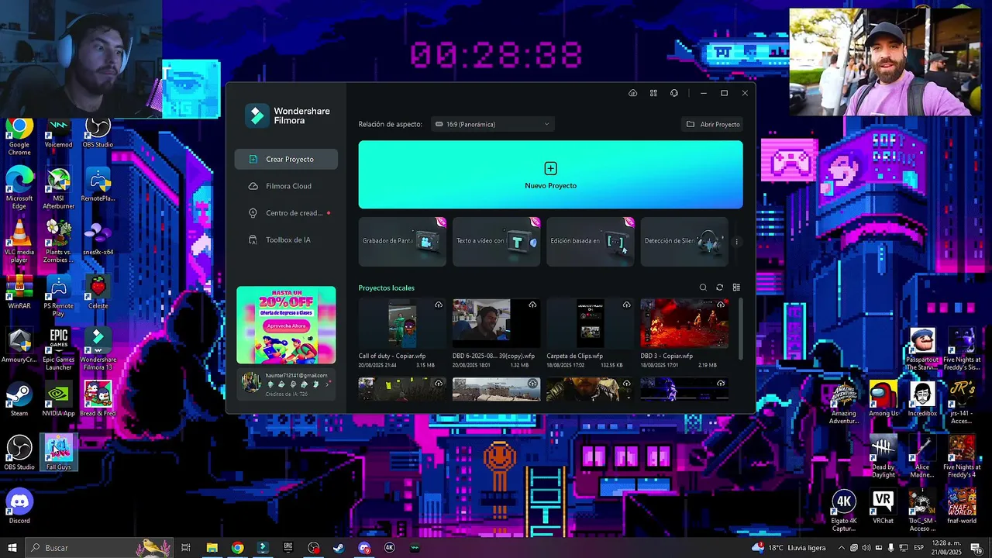Upload DBD 6-2025 copy project to cloud
Viewport: 992px width, 558px height.
pos(532,305)
